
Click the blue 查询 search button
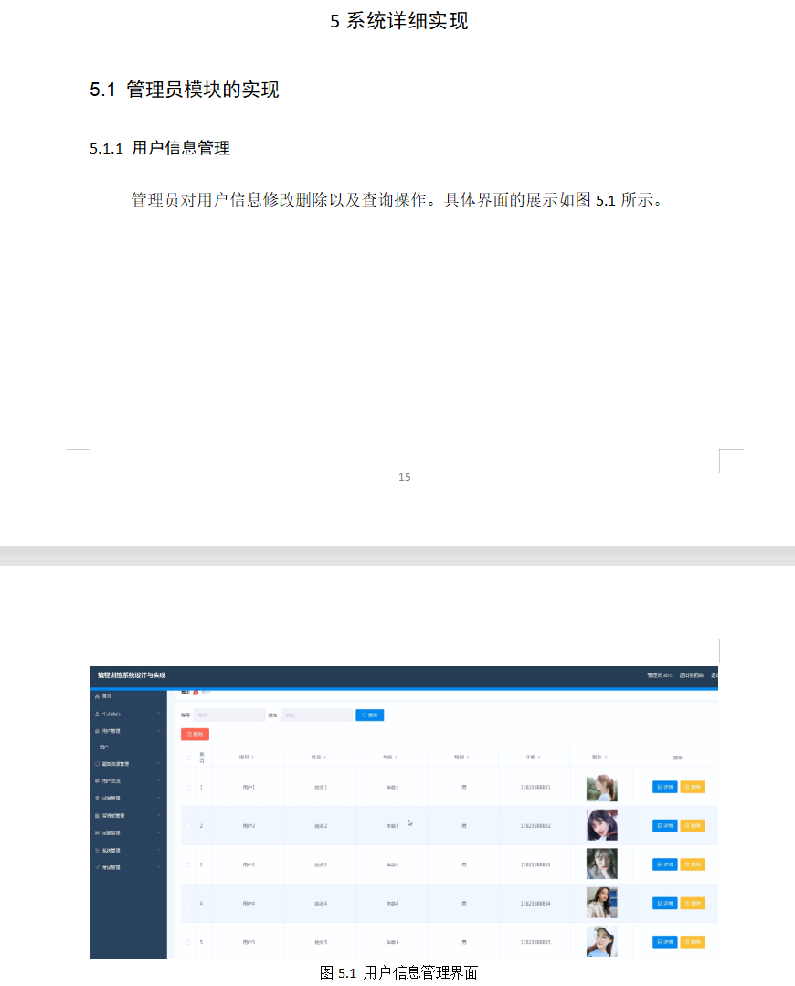tap(370, 716)
